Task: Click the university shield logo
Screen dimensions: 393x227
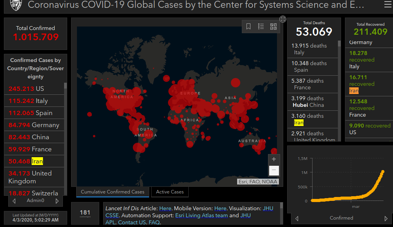Action: (x=16, y=5)
